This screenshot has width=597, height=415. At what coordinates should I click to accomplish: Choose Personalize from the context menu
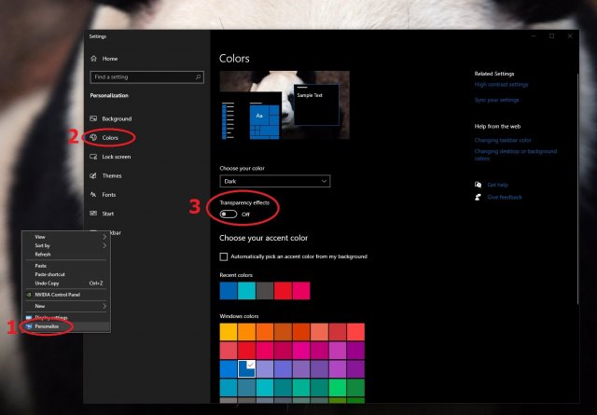pos(48,326)
